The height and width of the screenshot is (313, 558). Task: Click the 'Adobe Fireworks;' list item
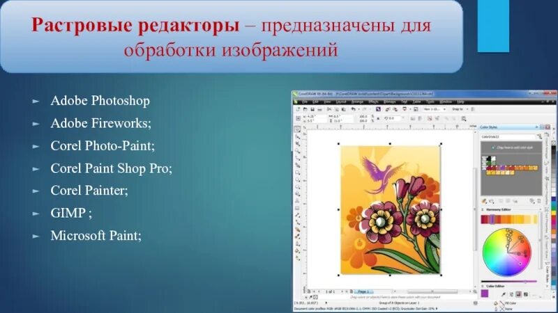[x=100, y=123]
